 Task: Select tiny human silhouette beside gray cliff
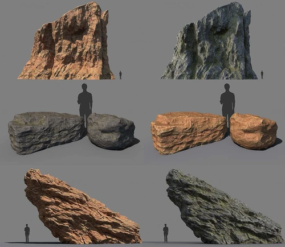click(x=262, y=75)
